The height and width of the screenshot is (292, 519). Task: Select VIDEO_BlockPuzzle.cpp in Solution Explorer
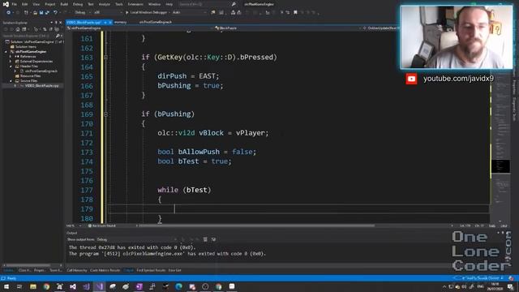click(41, 86)
